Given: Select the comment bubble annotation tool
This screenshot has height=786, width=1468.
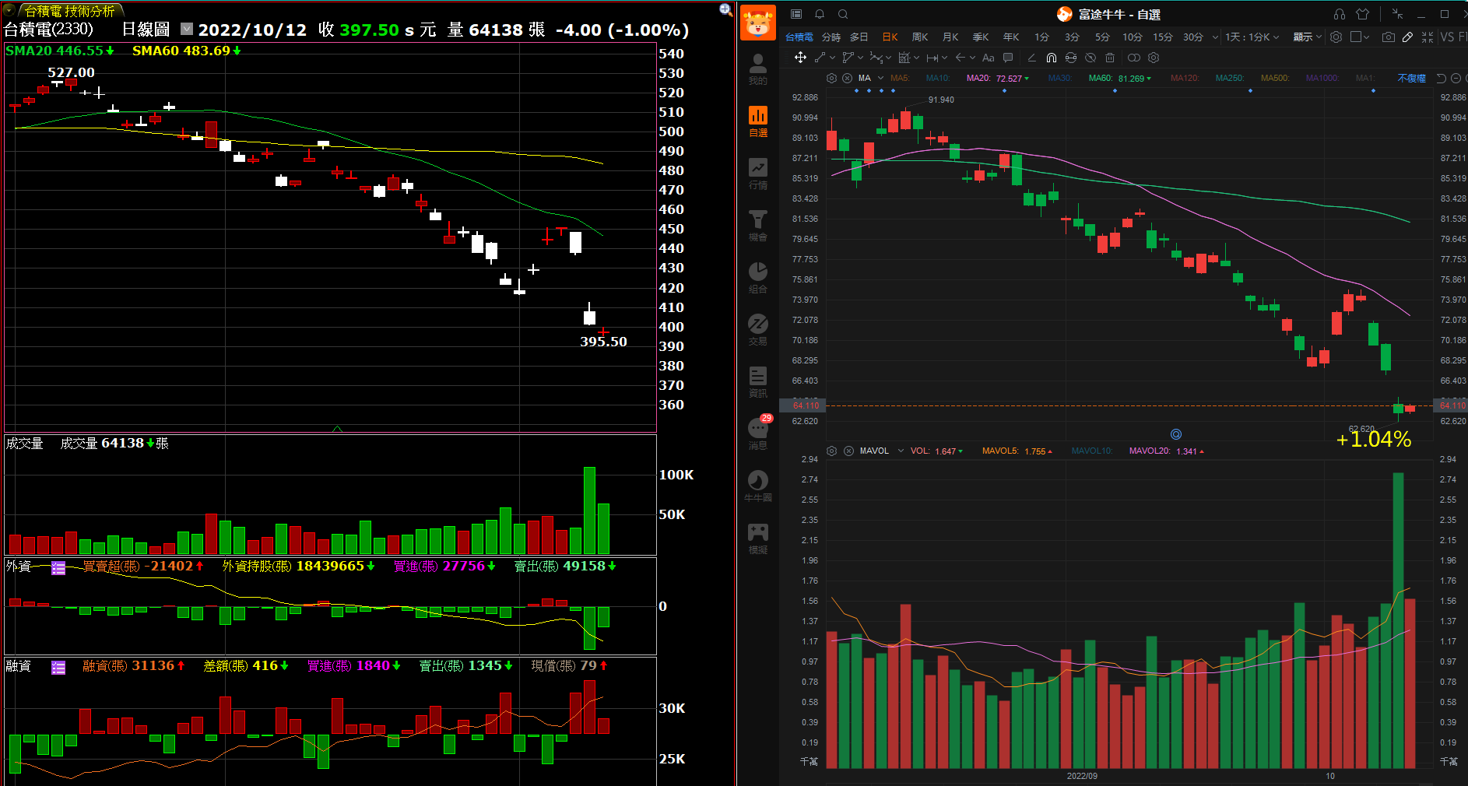Looking at the screenshot, I should tap(1008, 58).
